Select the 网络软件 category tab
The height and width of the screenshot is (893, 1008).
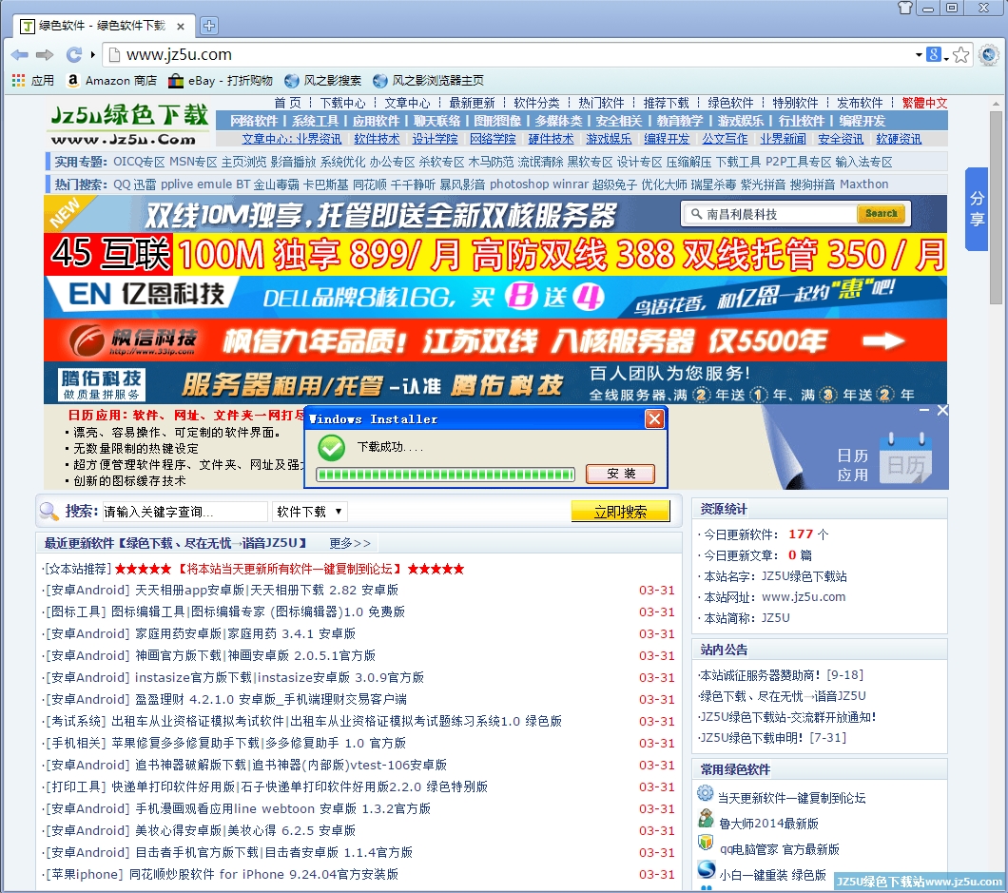tap(253, 121)
